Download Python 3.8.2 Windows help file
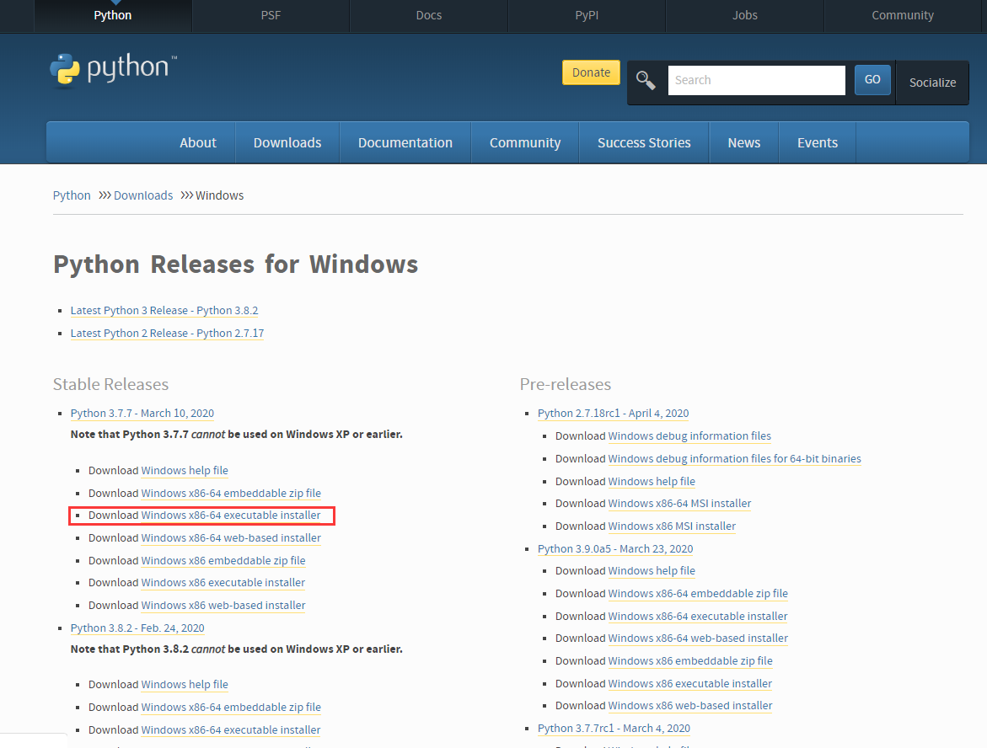The image size is (987, 748). pos(185,685)
